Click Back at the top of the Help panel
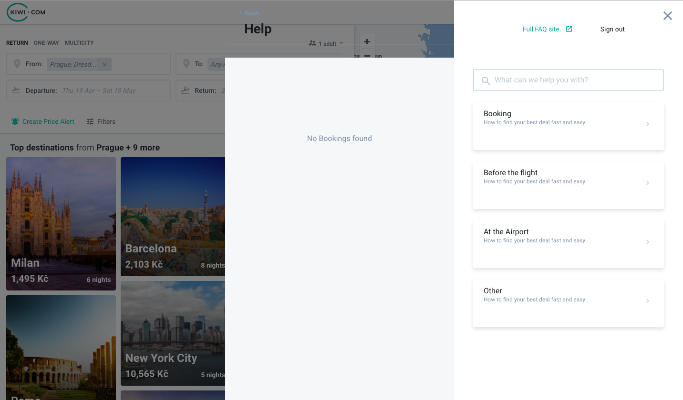This screenshot has height=400, width=683. pos(248,13)
